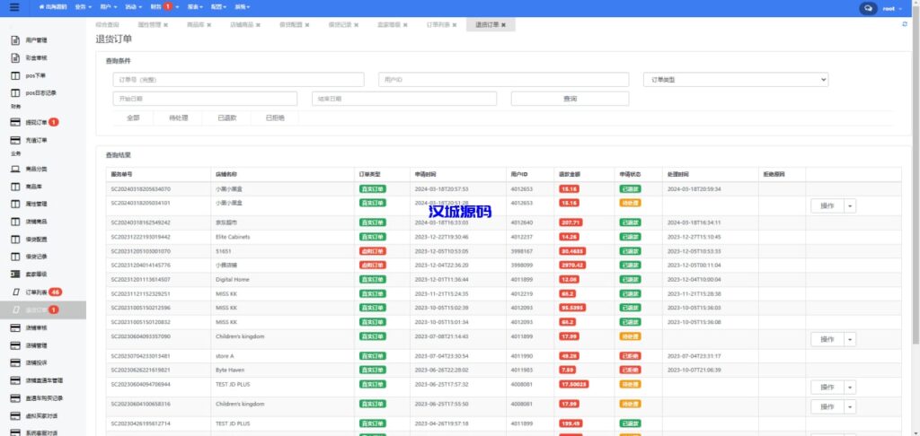This screenshot has width=920, height=436.
Task: Click the 查询 search button
Action: click(x=570, y=99)
